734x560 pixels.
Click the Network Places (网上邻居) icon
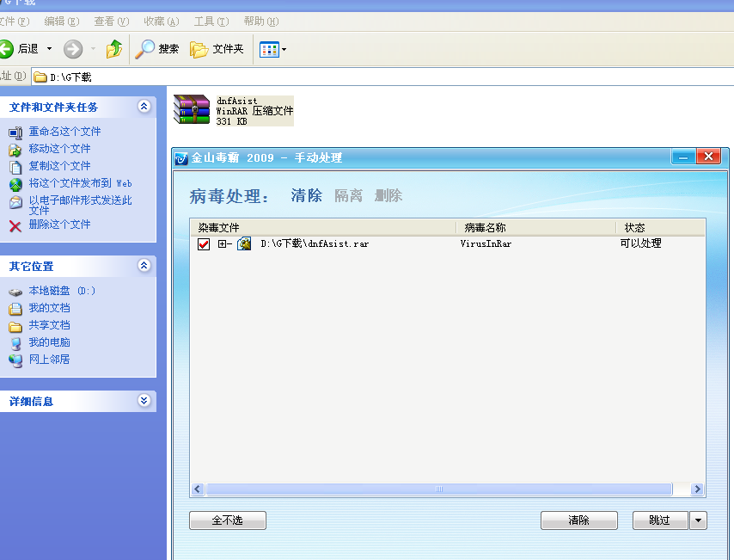tap(15, 360)
